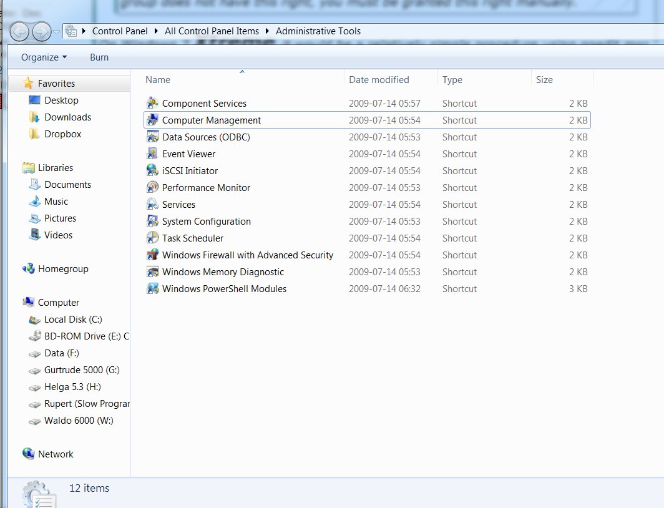Expand the address bar root arrow before Control Panel
The height and width of the screenshot is (508, 664).
[84, 31]
